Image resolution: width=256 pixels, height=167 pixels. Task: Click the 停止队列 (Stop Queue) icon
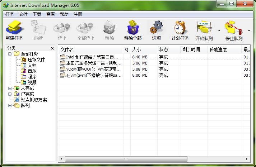pyautogui.click(x=233, y=27)
